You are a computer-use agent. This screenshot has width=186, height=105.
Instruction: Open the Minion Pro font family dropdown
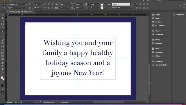(26, 4)
